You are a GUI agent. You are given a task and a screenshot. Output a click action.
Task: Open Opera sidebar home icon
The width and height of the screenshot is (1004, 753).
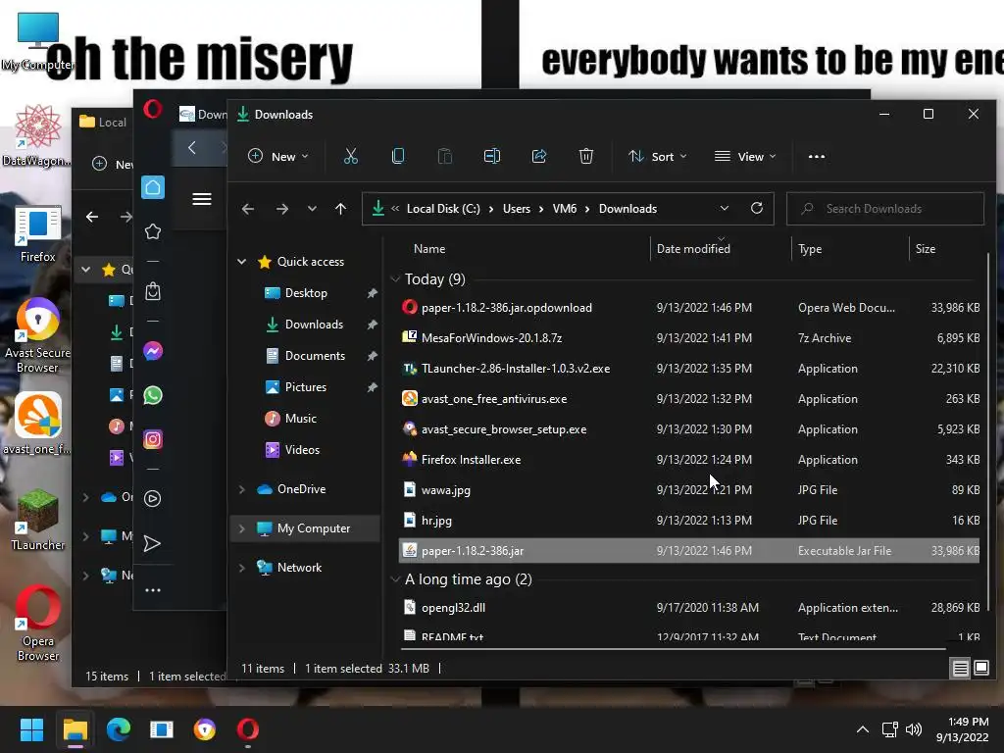point(152,187)
